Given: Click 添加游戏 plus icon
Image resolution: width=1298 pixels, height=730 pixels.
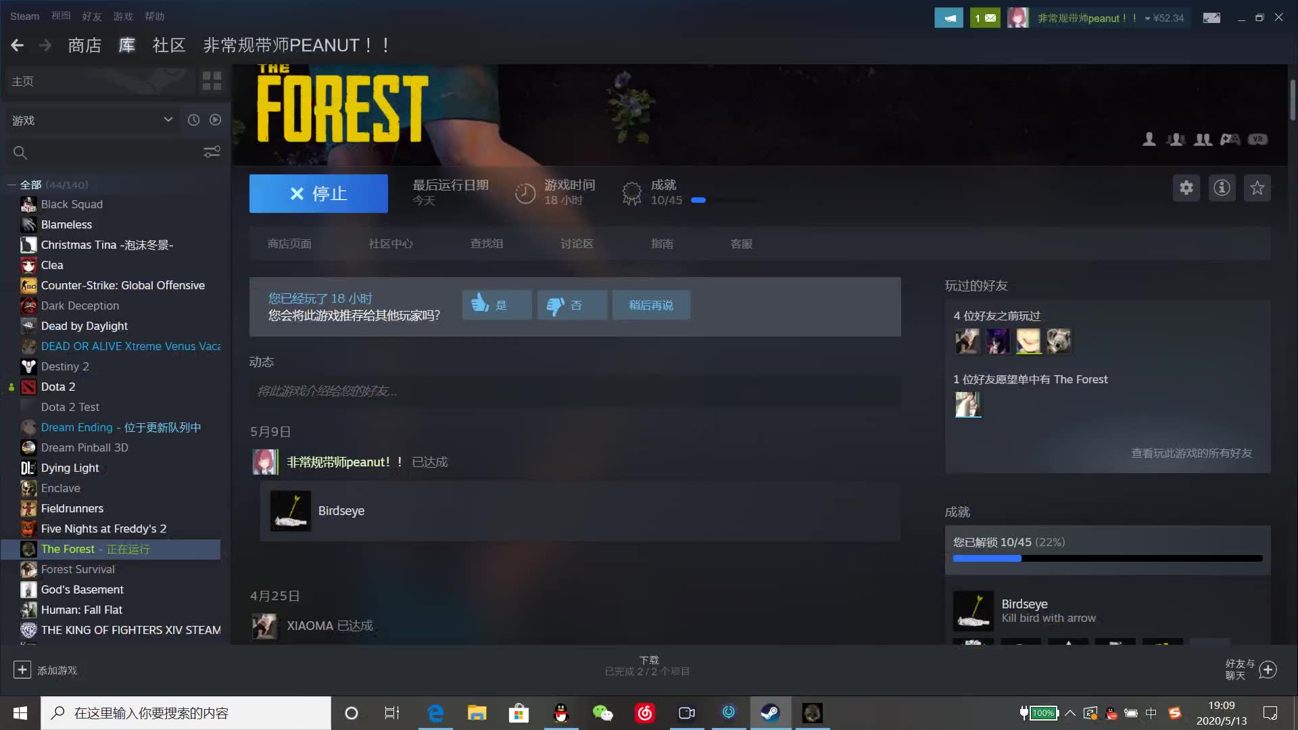Looking at the screenshot, I should point(22,670).
